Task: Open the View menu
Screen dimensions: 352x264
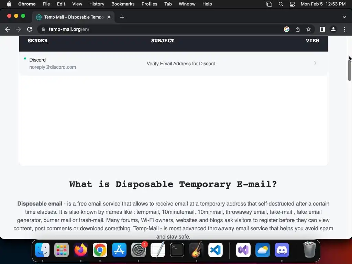Action: pyautogui.click(x=77, y=4)
